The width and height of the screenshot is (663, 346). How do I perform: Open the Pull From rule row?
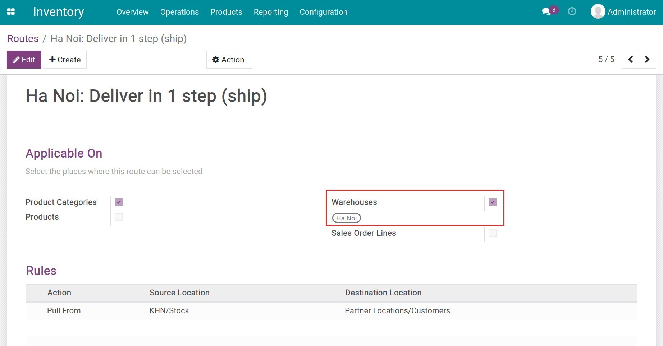64,310
